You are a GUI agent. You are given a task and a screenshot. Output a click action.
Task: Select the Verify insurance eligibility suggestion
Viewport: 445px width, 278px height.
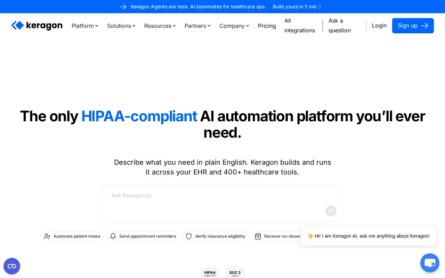point(216,236)
